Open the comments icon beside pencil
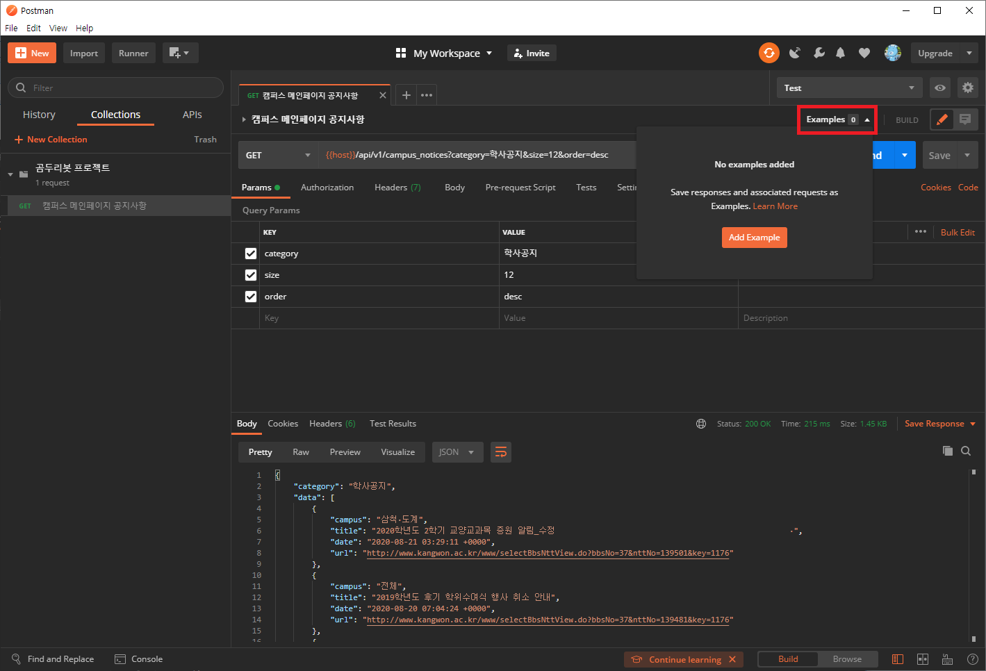 click(x=966, y=119)
